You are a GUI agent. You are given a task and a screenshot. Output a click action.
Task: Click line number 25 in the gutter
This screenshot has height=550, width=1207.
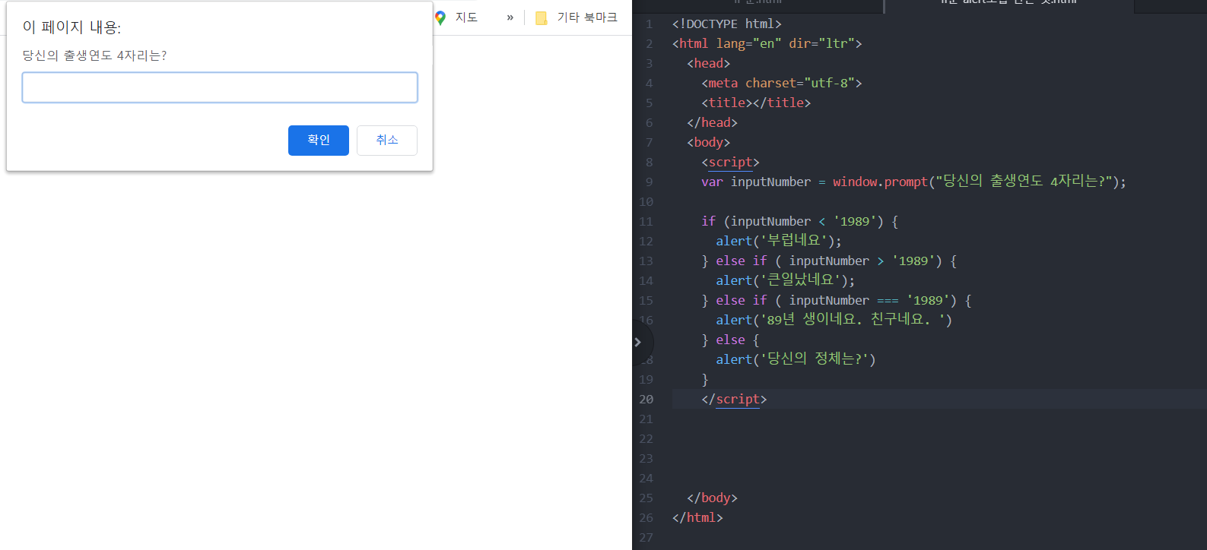(646, 498)
